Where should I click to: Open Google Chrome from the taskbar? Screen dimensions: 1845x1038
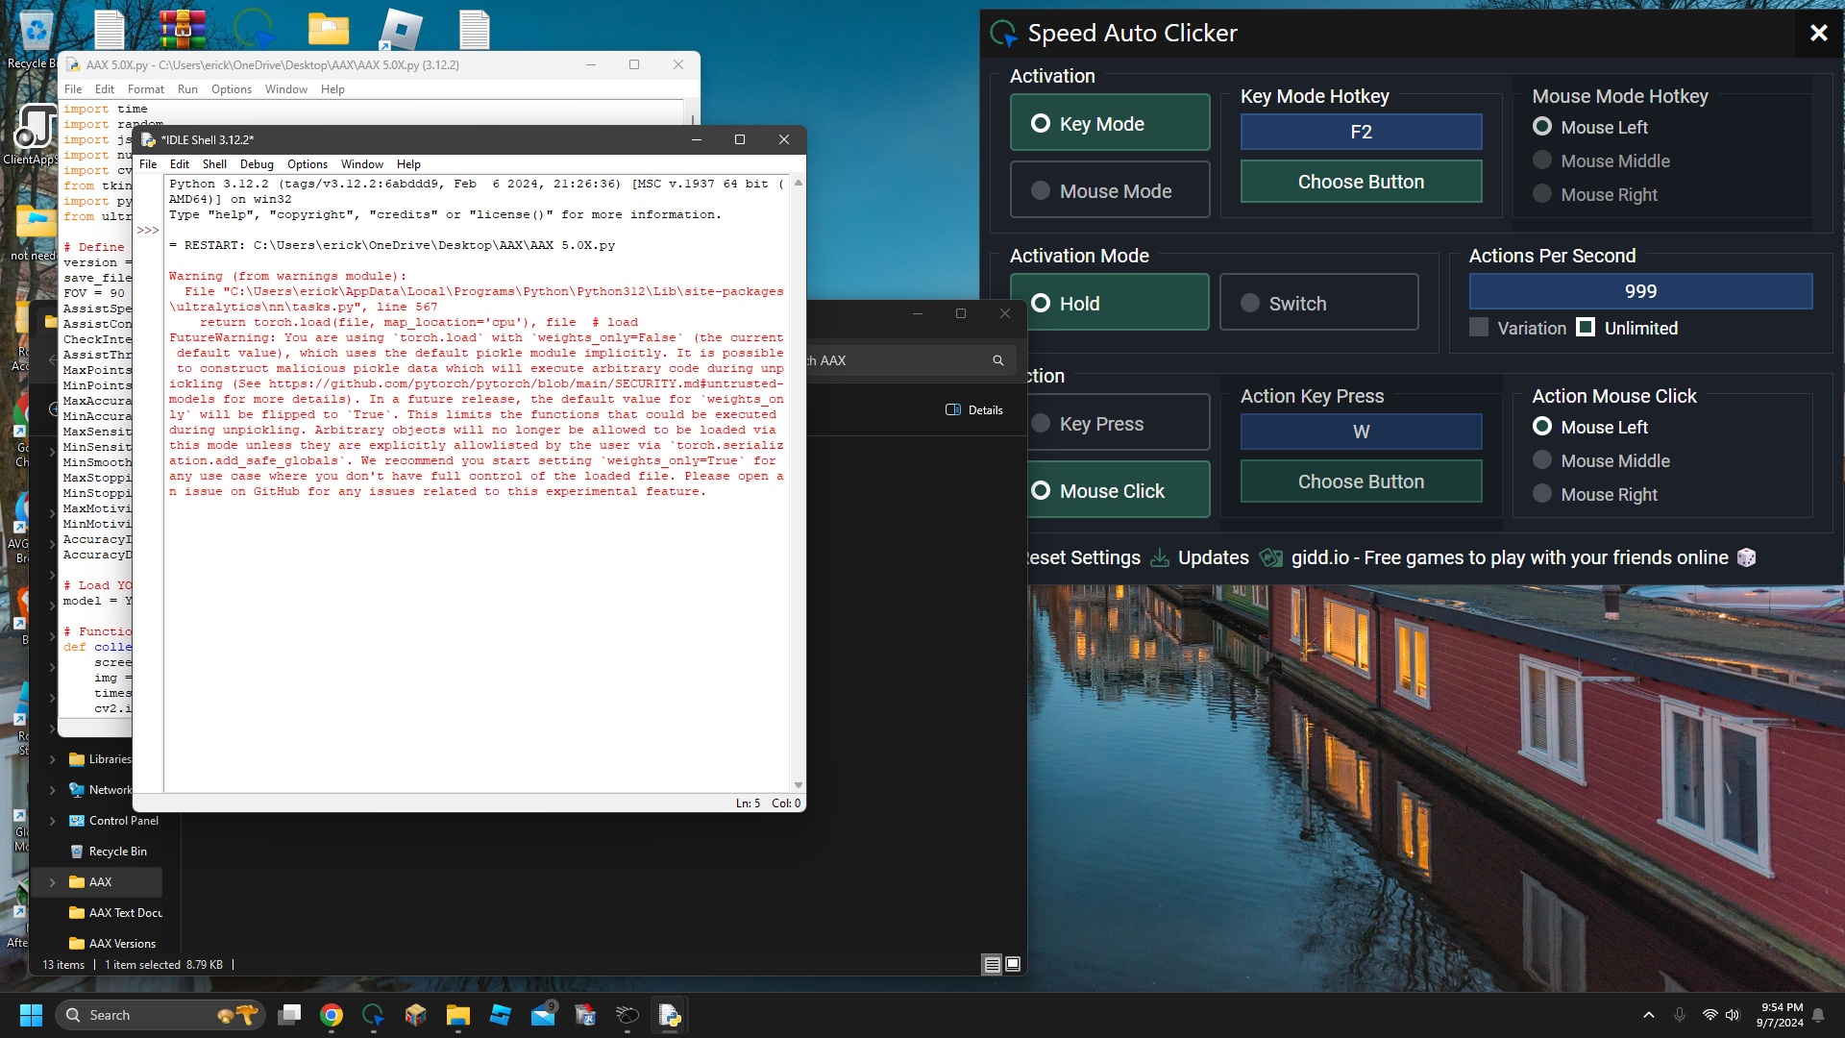click(332, 1015)
